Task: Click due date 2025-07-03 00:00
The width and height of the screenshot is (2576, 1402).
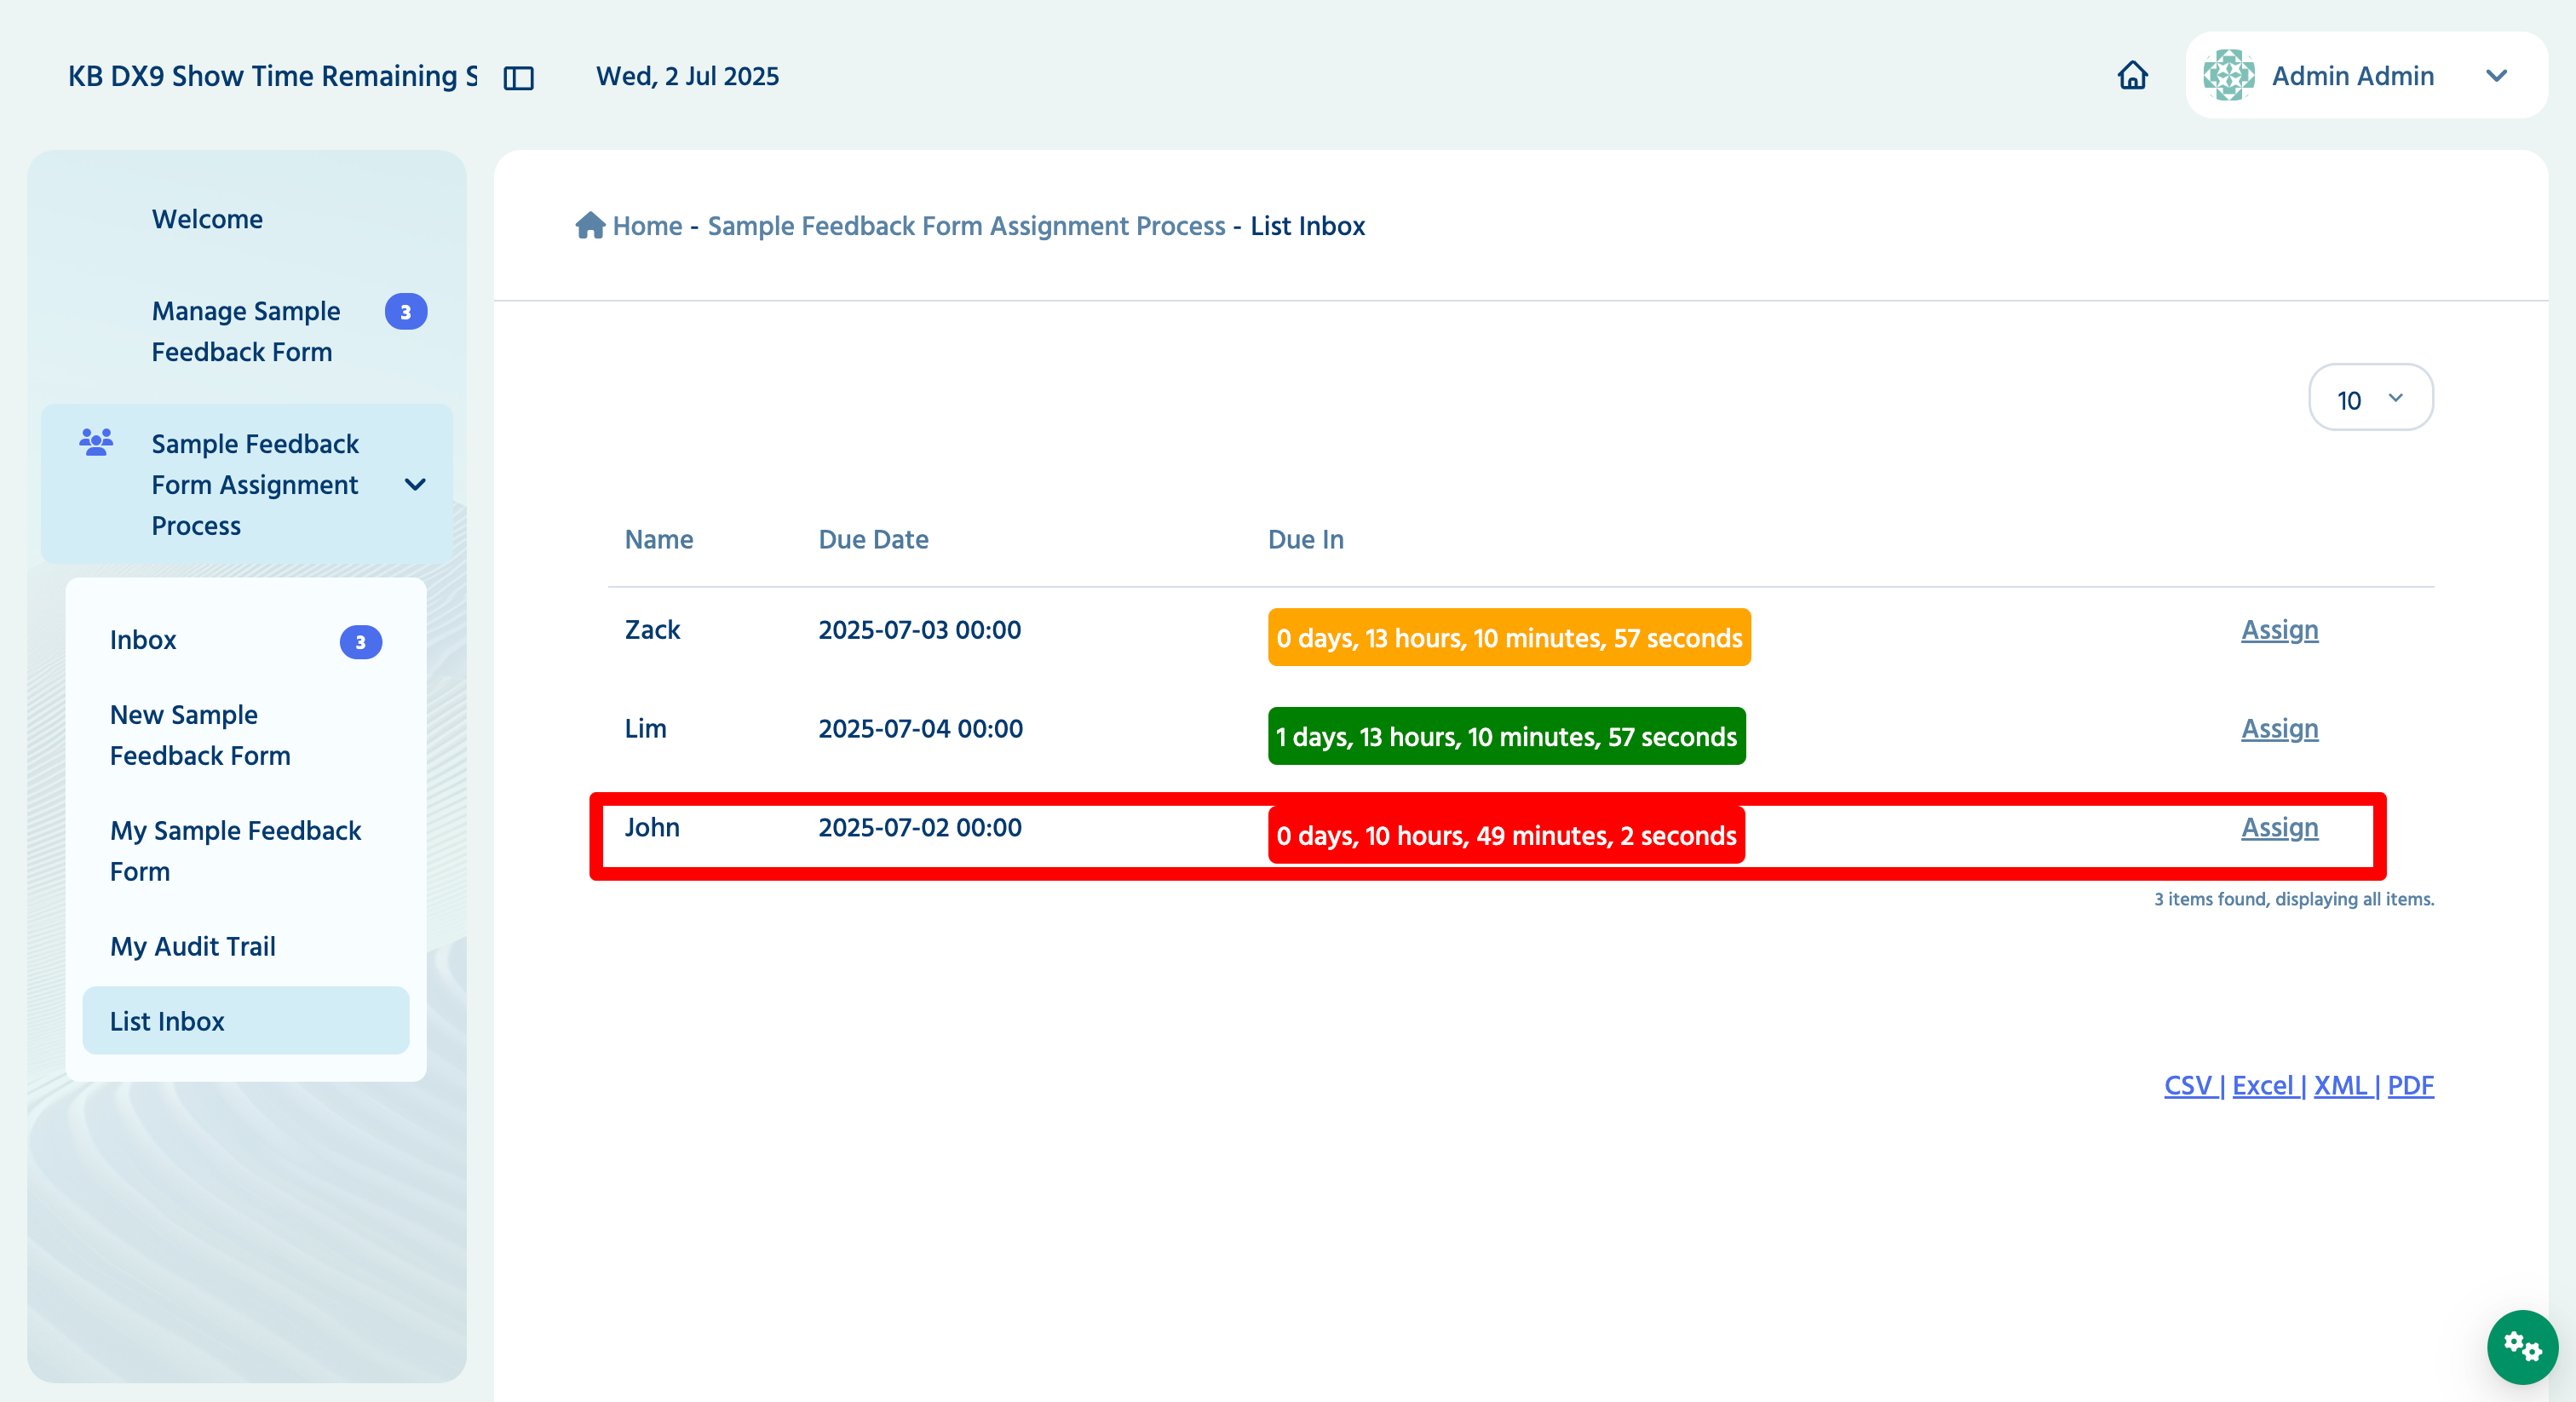Action: pyautogui.click(x=919, y=630)
